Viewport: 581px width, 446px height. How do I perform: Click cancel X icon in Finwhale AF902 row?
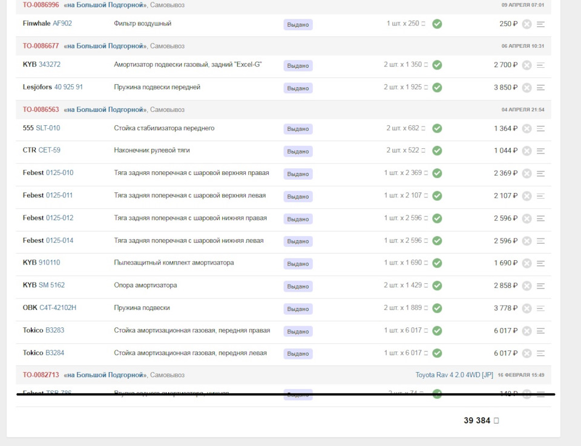coord(527,24)
